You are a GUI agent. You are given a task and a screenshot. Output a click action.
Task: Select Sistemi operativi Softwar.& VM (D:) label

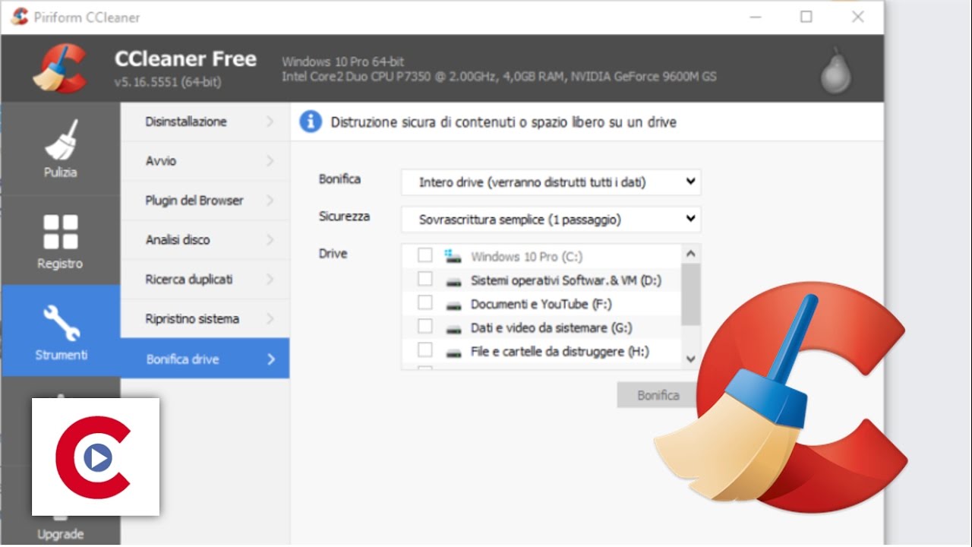pyautogui.click(x=566, y=280)
